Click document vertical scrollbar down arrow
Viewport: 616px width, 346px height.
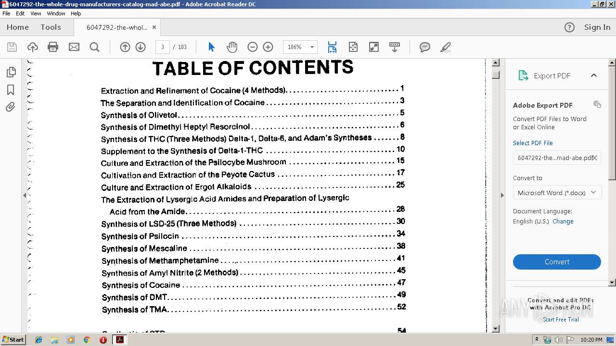coord(496,329)
